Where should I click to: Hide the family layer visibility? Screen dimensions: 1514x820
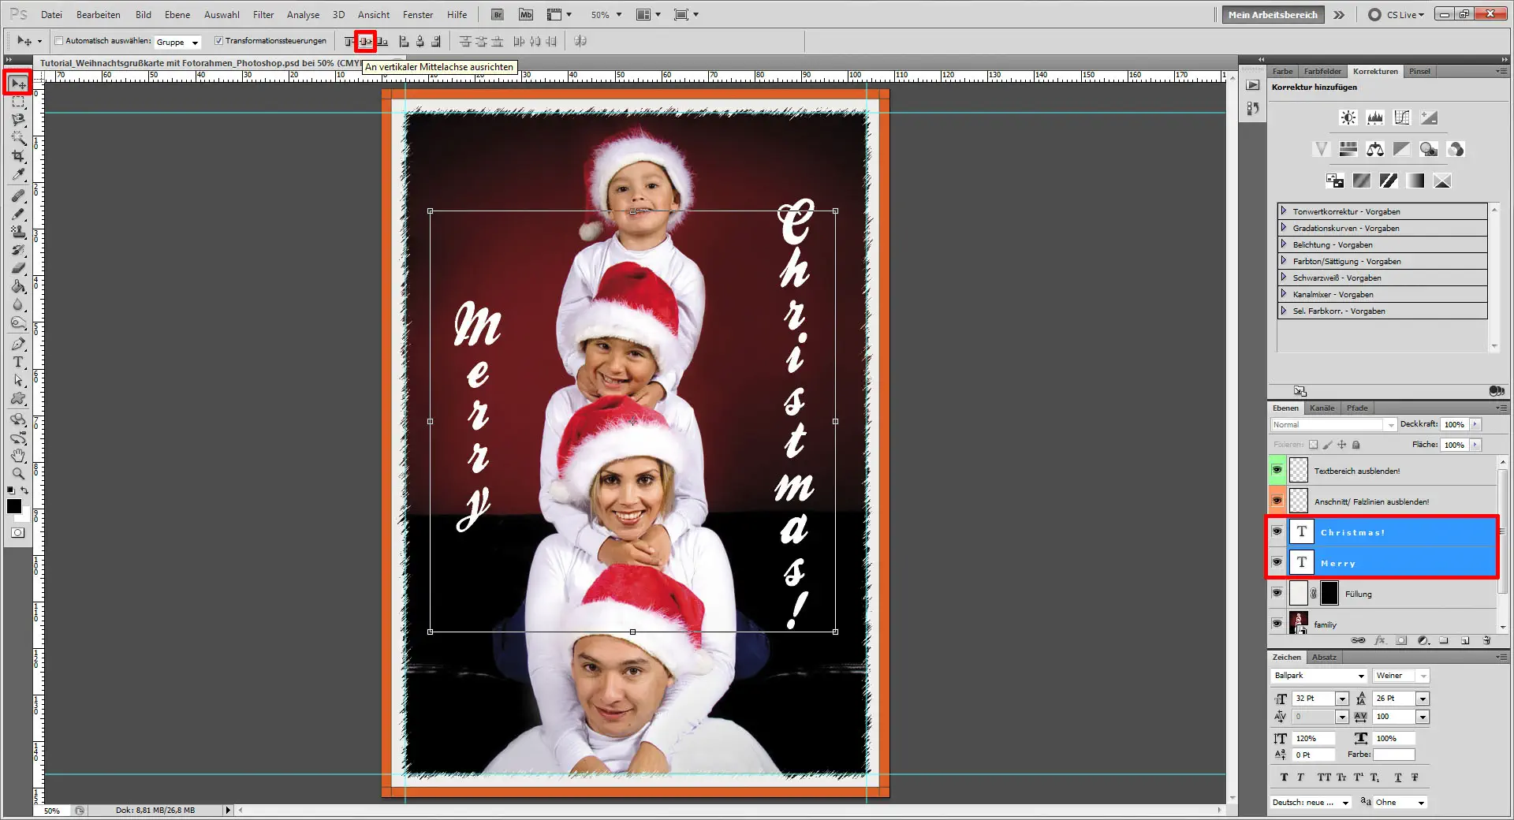[x=1277, y=624]
